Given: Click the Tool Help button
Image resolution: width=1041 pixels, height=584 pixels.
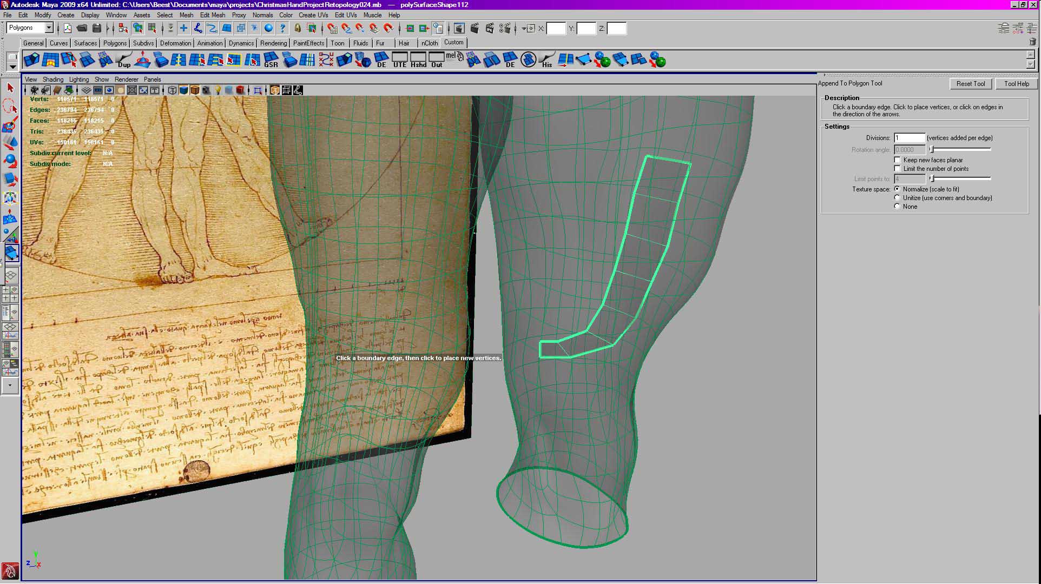Looking at the screenshot, I should pyautogui.click(x=1017, y=84).
